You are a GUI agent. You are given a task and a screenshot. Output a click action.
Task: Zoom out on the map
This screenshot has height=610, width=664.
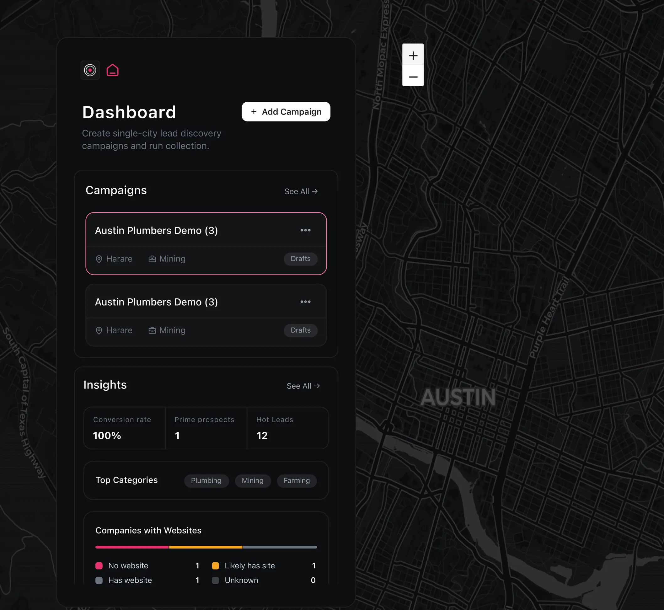(413, 76)
